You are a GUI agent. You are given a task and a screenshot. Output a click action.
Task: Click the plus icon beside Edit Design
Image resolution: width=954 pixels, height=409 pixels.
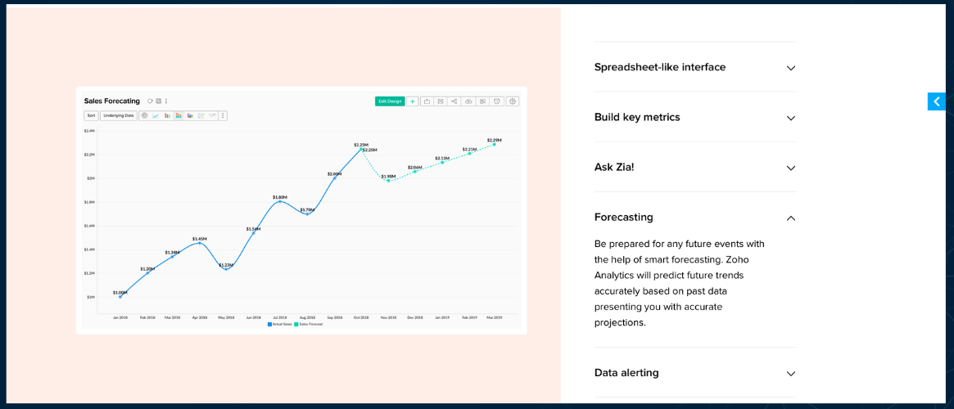[x=413, y=101]
